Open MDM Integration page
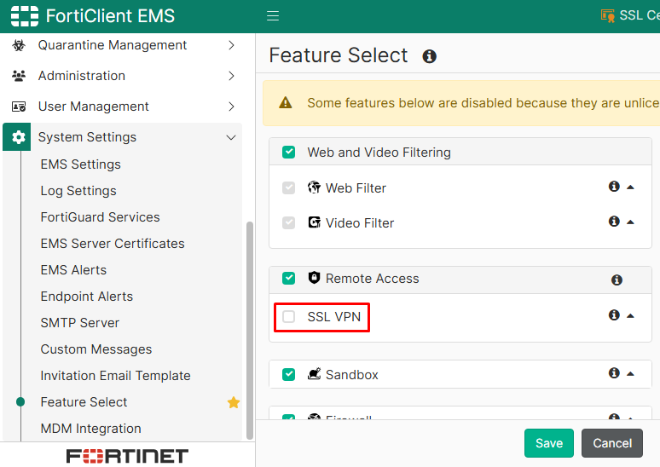660x467 pixels. [x=90, y=429]
